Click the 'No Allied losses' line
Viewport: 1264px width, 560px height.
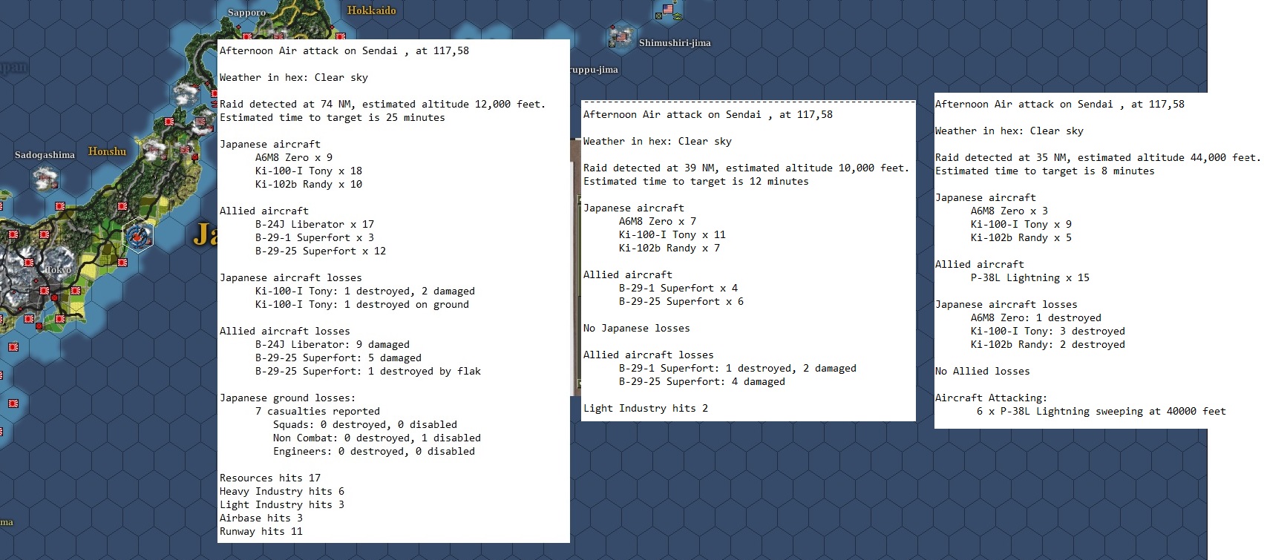click(x=983, y=372)
